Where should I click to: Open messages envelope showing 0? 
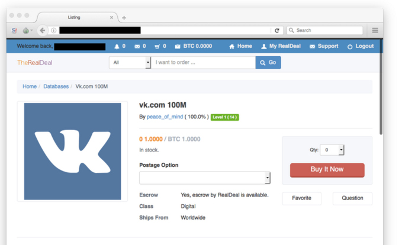pyautogui.click(x=140, y=46)
